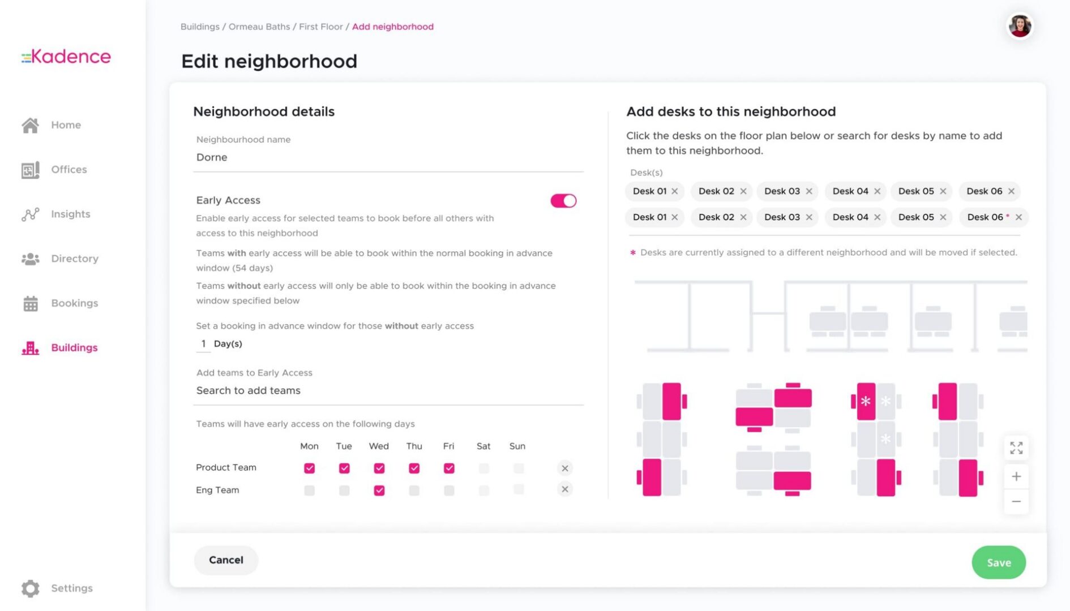This screenshot has width=1070, height=611.
Task: Remove first-row Desk 04 chip
Action: click(x=877, y=191)
